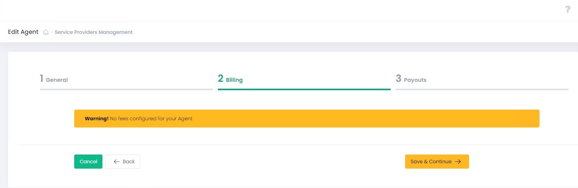The width and height of the screenshot is (578, 188).
Task: Click the left arrow icon on Back
Action: tap(117, 162)
